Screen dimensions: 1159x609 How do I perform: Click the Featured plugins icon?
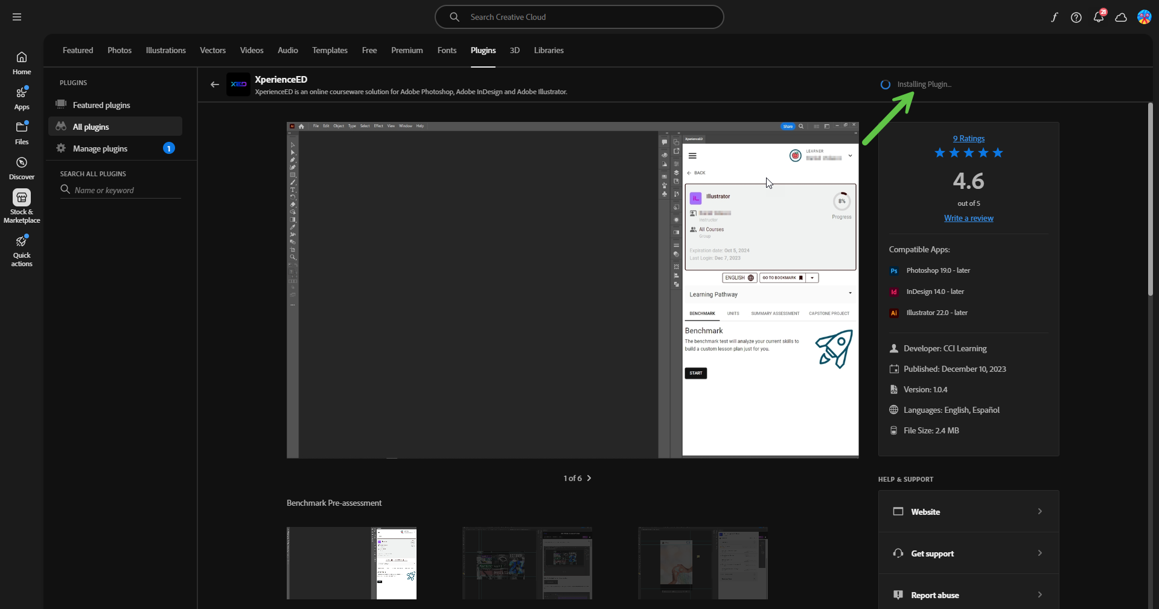(x=61, y=104)
